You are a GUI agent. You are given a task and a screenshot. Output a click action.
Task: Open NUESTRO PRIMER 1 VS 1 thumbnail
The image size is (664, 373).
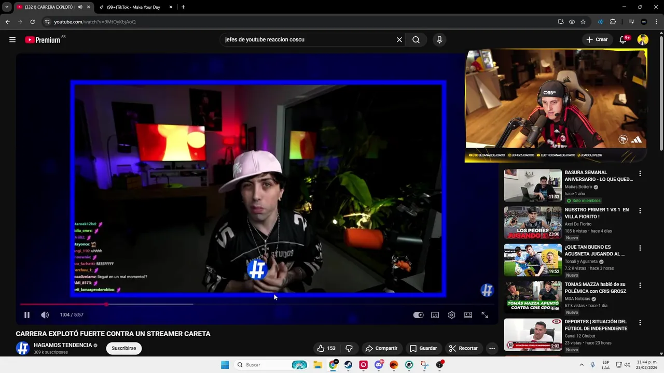pyautogui.click(x=533, y=223)
